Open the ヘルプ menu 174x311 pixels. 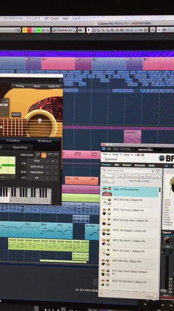pyautogui.click(x=76, y=18)
